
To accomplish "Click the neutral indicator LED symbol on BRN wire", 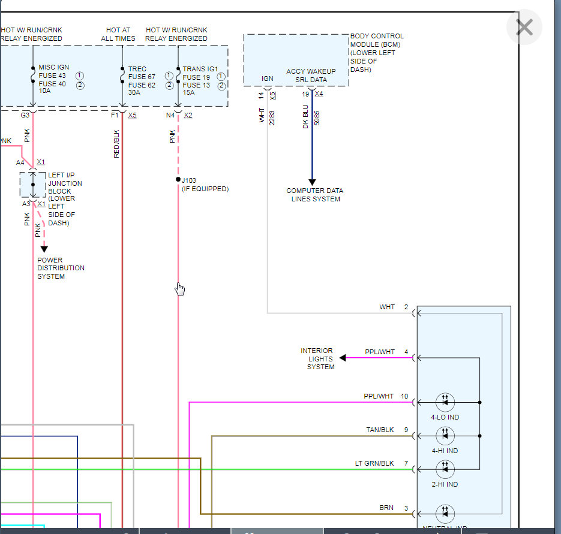I will 445,514.
